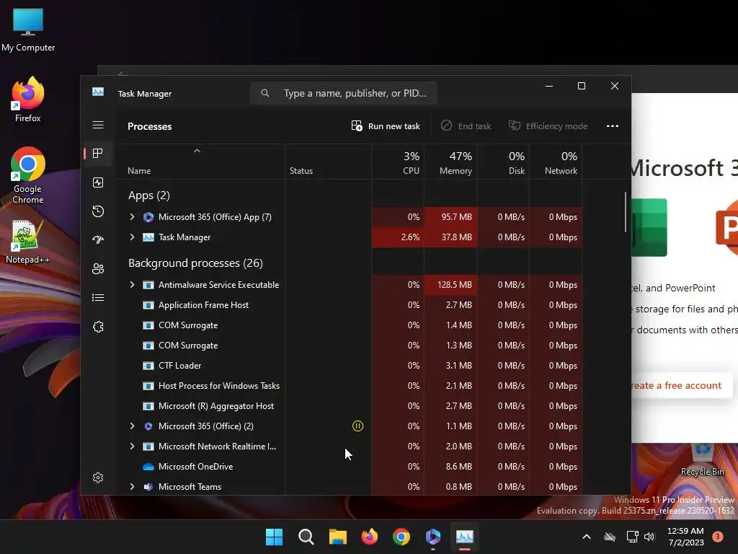Image resolution: width=738 pixels, height=554 pixels.
Task: Expand Microsoft 365 (Office) App (7) group
Action: coord(133,216)
